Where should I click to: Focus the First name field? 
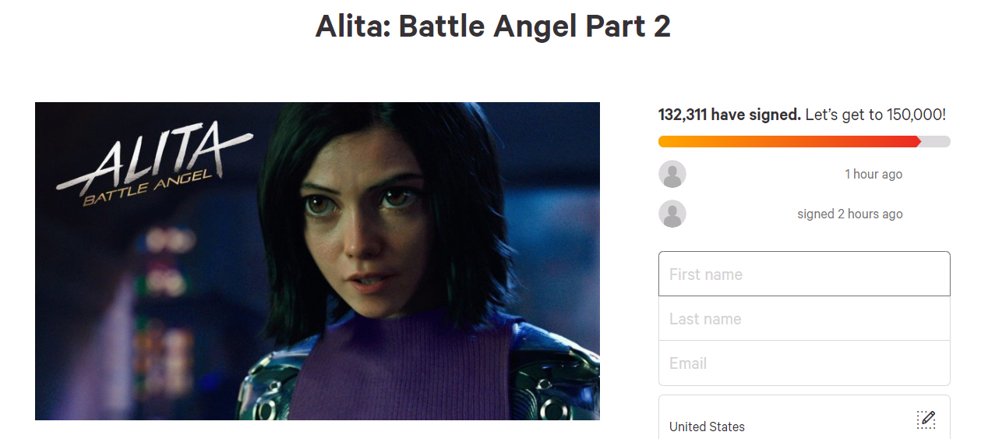803,274
